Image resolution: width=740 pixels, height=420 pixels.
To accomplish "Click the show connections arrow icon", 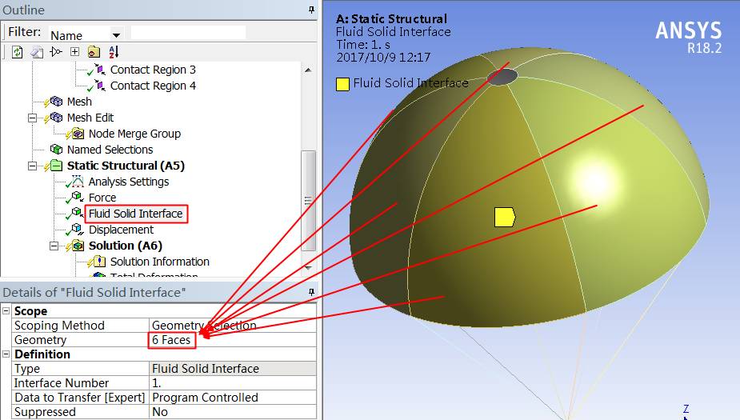I will coord(56,51).
